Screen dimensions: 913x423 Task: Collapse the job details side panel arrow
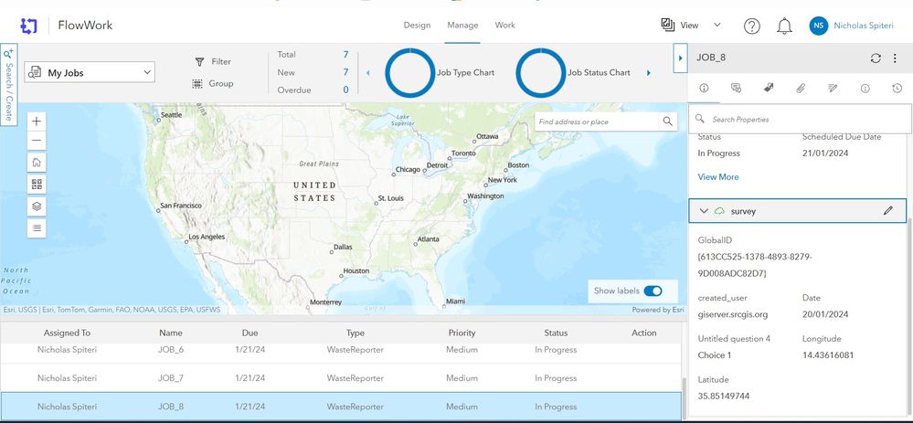[680, 58]
